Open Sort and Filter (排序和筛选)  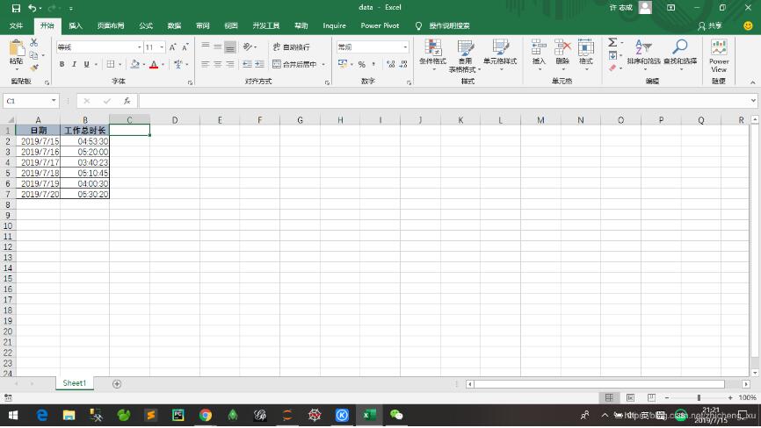pos(643,54)
